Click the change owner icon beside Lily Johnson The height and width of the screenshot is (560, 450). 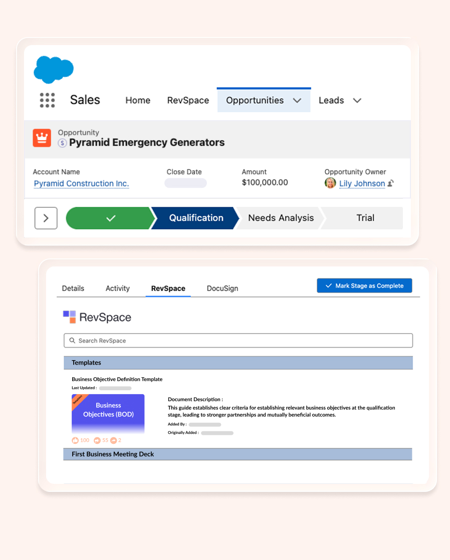(x=391, y=183)
